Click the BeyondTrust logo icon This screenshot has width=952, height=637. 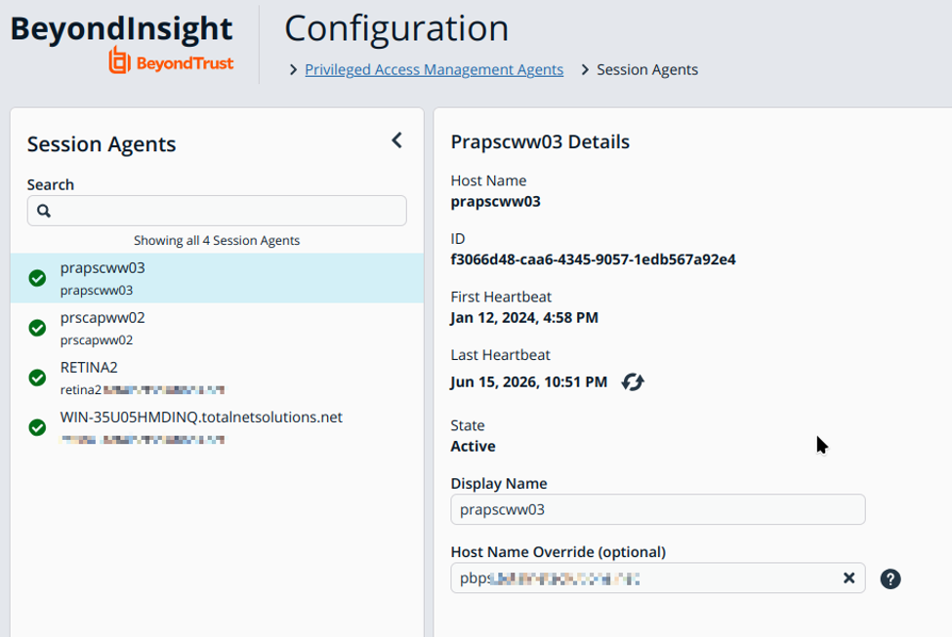click(x=119, y=60)
